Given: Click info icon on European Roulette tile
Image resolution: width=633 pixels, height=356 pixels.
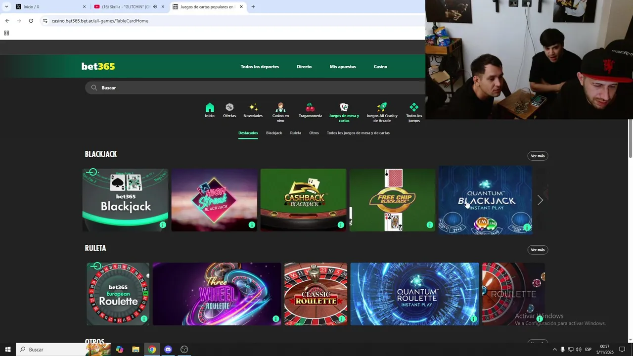Looking at the screenshot, I should pos(144,319).
